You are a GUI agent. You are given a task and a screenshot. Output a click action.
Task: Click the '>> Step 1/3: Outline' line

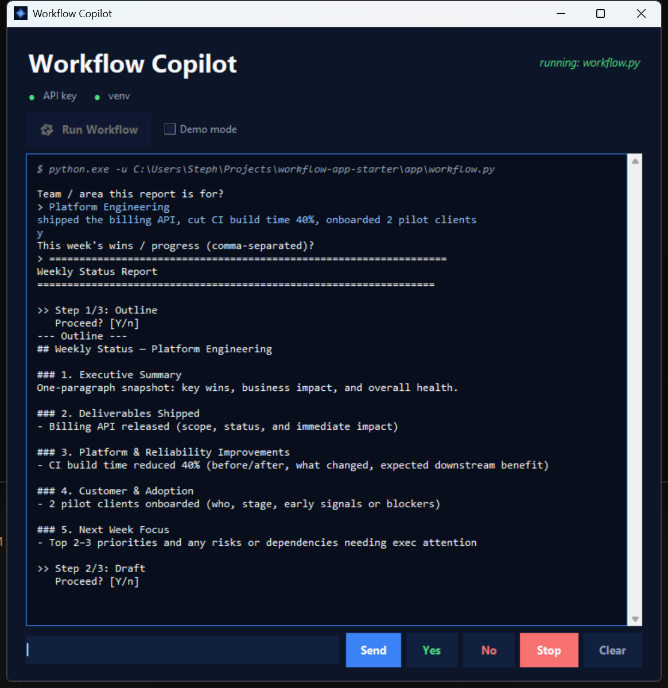tap(97, 310)
